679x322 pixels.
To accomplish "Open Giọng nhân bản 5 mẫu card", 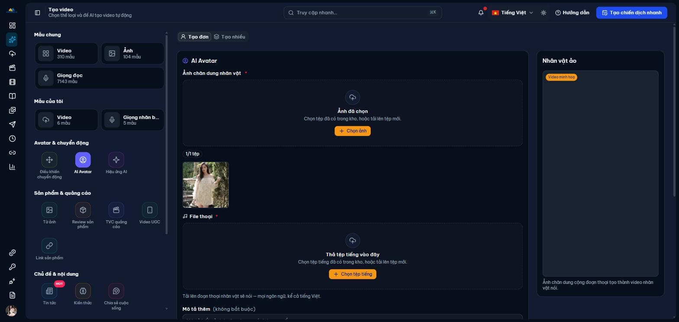I will click(133, 120).
